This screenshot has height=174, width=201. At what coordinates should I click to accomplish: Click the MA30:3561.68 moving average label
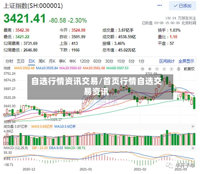pos(94,68)
